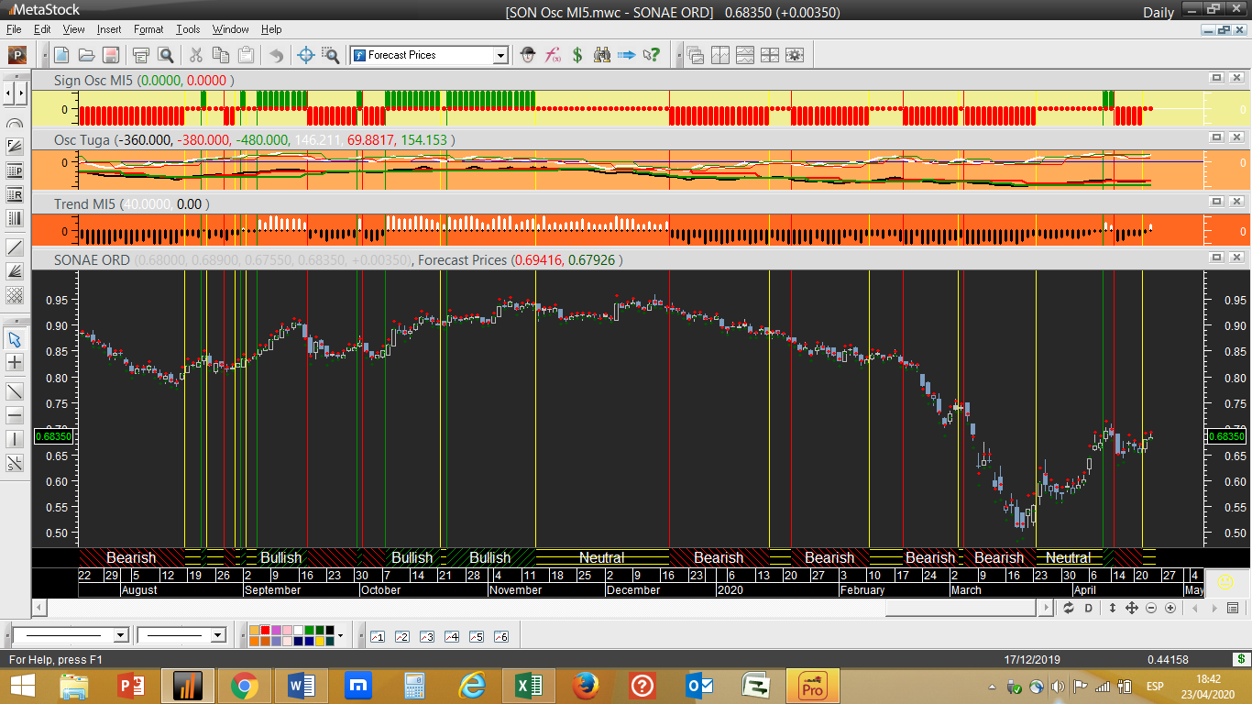
Task: Click the crosshair target toolbar icon
Action: [306, 55]
